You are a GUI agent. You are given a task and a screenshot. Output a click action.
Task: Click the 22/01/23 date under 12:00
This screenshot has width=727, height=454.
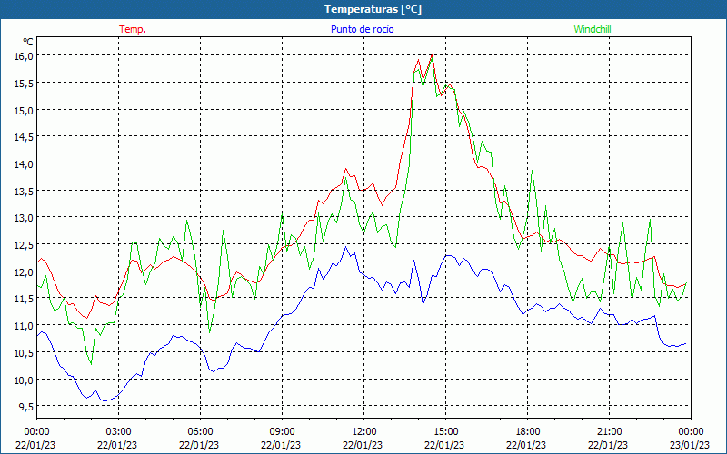[x=363, y=445]
